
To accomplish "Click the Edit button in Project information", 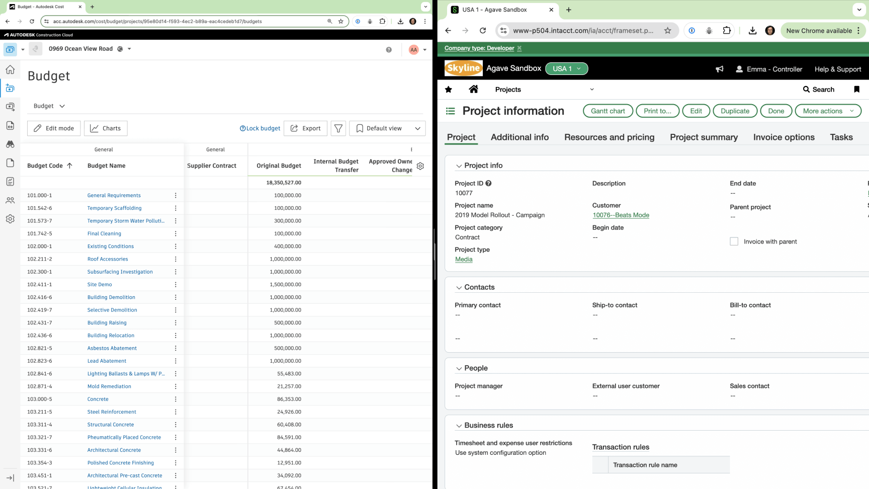I will tap(696, 111).
